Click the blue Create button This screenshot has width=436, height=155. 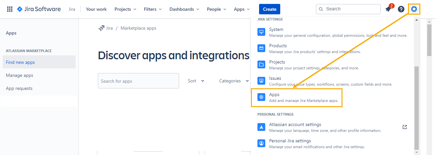[269, 9]
